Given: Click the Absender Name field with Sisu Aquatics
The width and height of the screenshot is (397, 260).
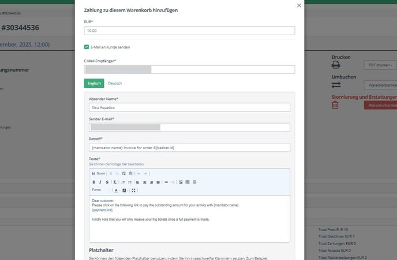Looking at the screenshot, I should tap(189, 107).
